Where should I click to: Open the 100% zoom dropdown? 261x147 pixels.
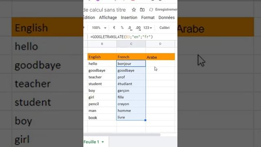[x=99, y=28]
